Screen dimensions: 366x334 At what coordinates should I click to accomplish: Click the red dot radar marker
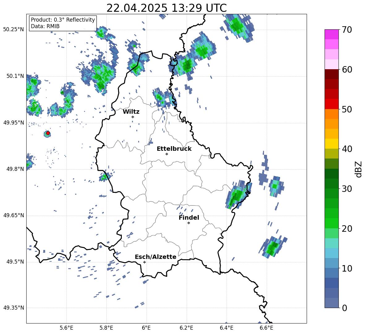click(x=48, y=133)
